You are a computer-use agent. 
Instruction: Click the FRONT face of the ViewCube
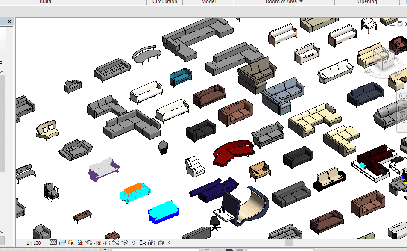(388, 61)
